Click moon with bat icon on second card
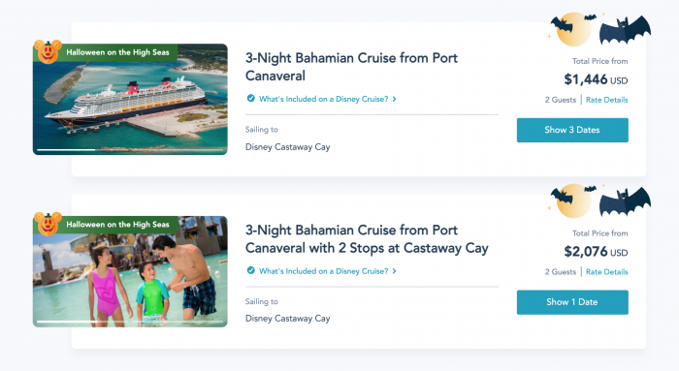 [x=572, y=201]
